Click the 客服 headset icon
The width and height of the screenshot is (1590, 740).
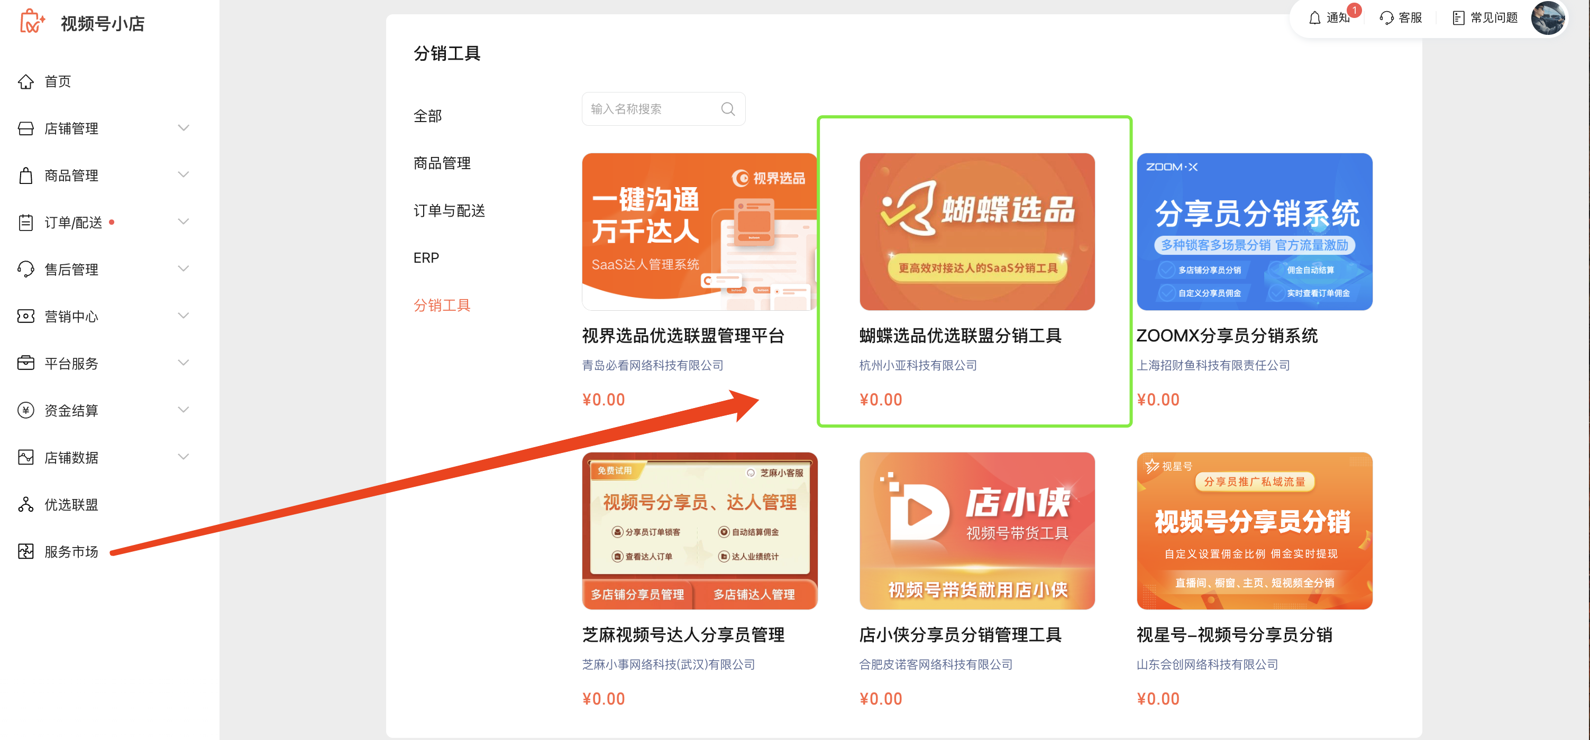point(1386,18)
